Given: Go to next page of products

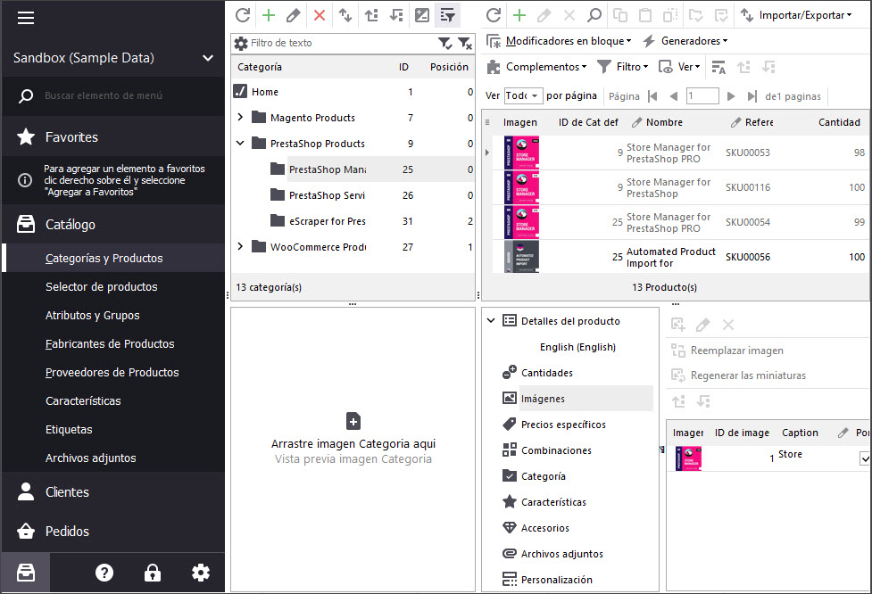Looking at the screenshot, I should tap(731, 96).
